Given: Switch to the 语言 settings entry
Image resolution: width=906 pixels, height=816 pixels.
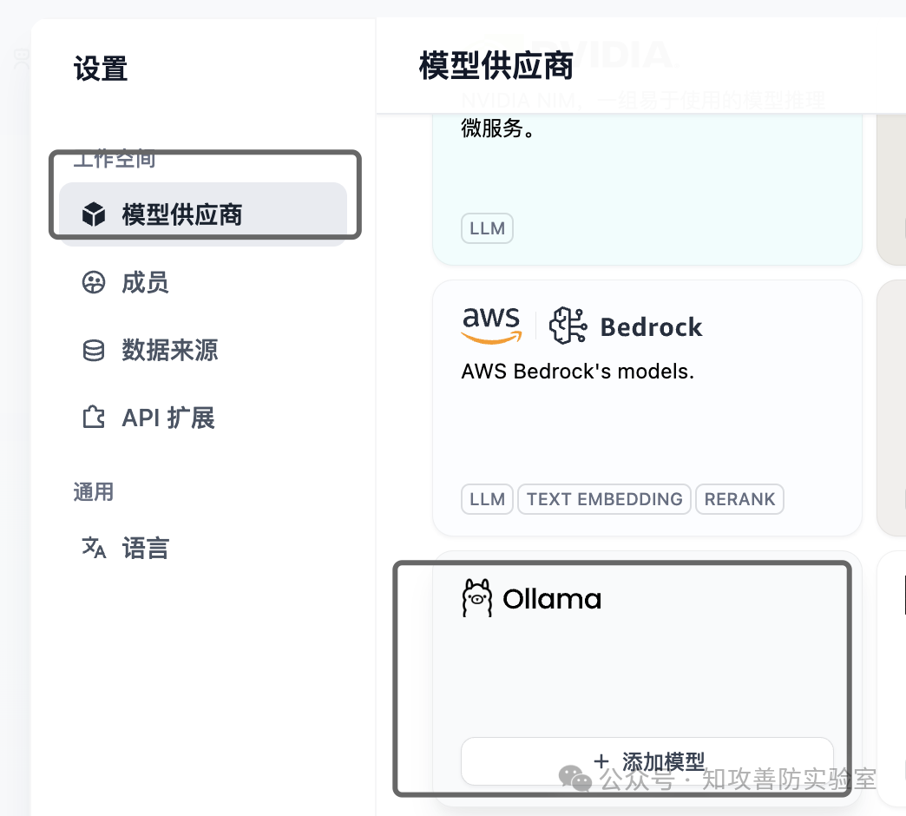Looking at the screenshot, I should pyautogui.click(x=144, y=548).
